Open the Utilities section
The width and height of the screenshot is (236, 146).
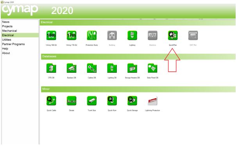click(7, 40)
